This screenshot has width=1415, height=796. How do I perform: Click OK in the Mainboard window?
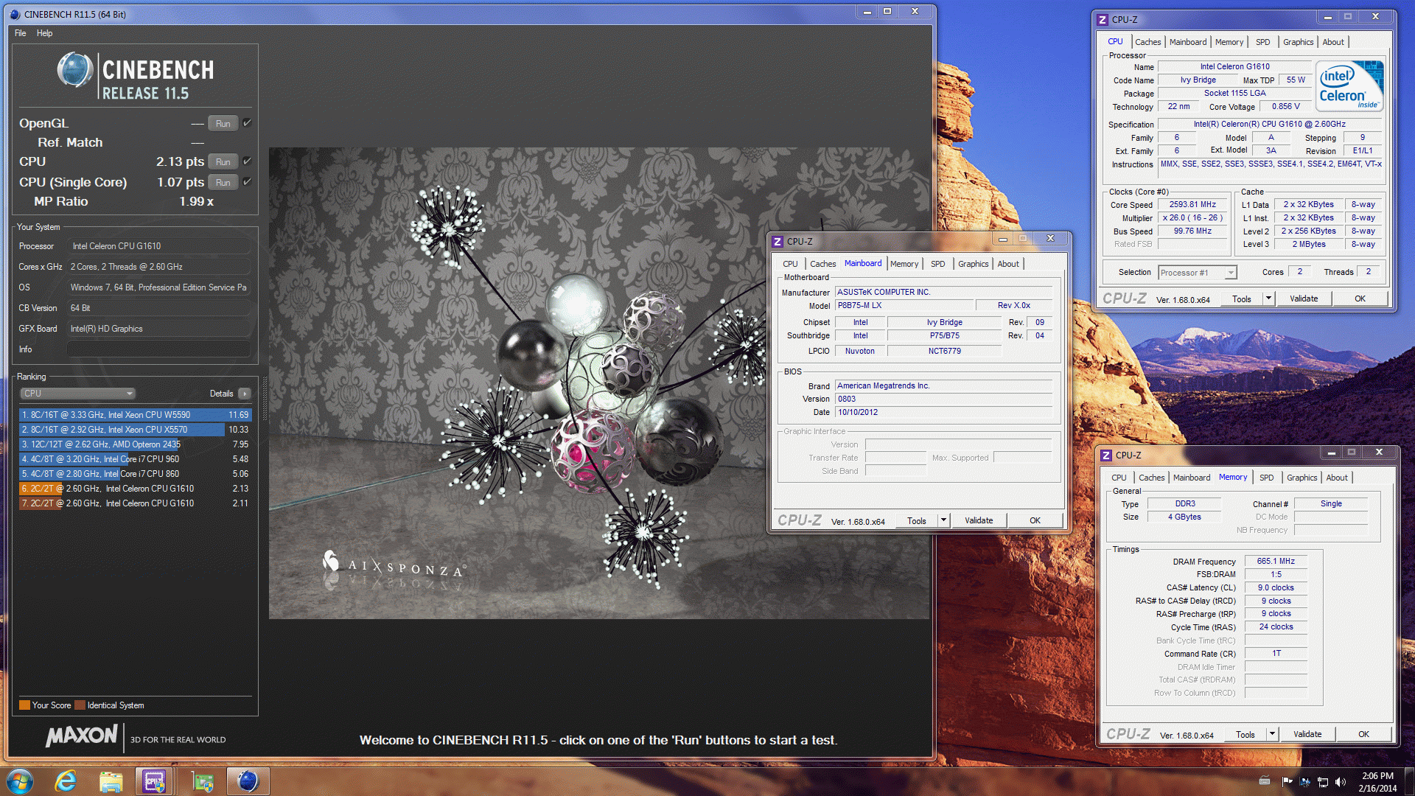point(1035,520)
